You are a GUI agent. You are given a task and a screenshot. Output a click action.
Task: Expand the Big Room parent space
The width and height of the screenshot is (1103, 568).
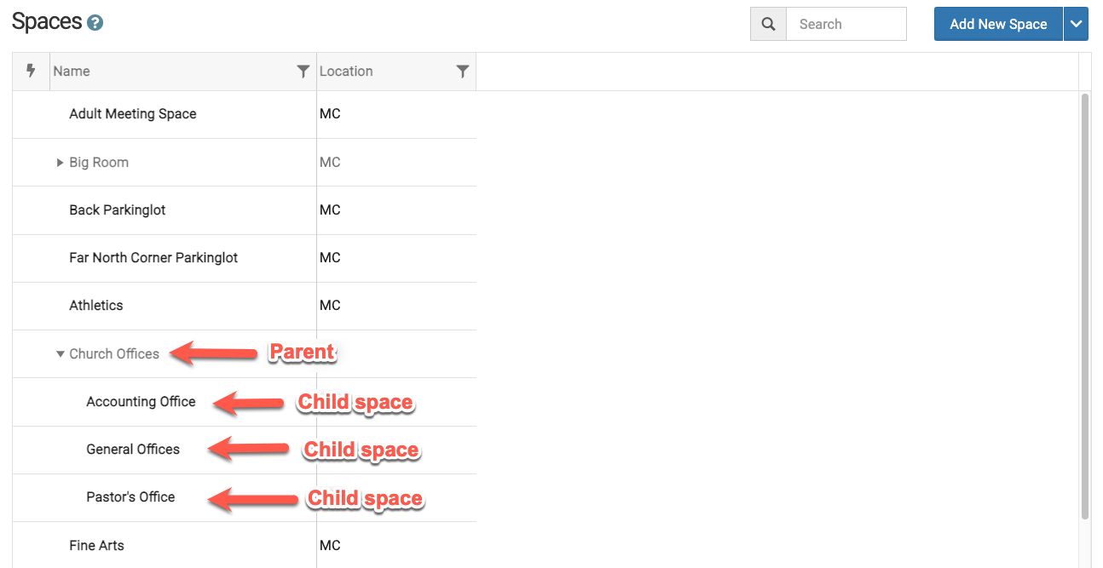tap(60, 163)
